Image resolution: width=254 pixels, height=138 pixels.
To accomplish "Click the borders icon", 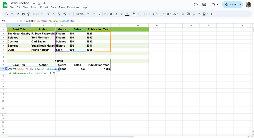I will [140, 14].
